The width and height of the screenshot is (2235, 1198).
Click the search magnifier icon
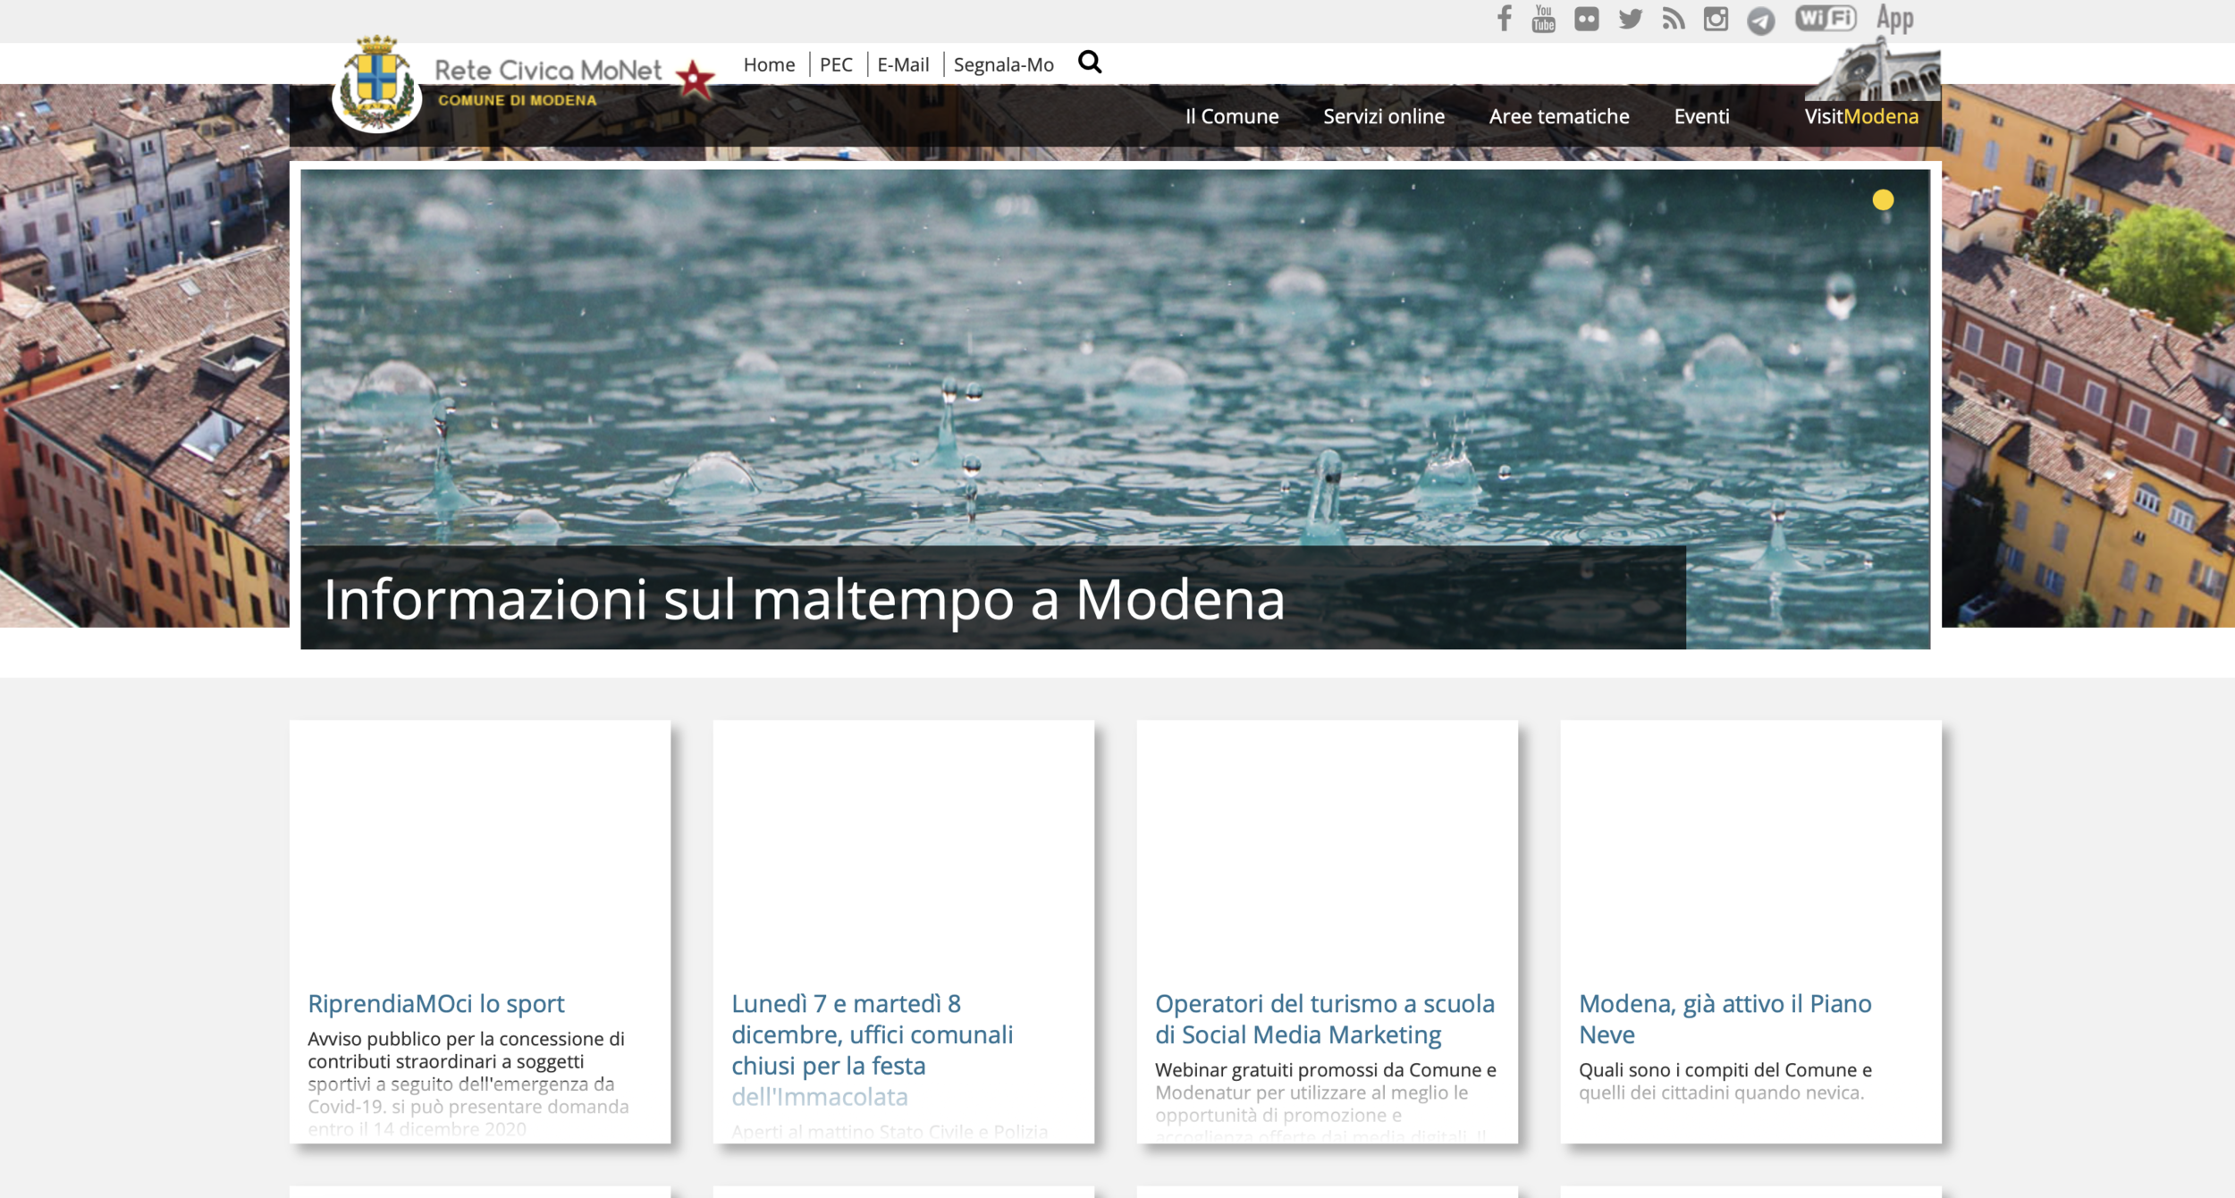(1089, 63)
